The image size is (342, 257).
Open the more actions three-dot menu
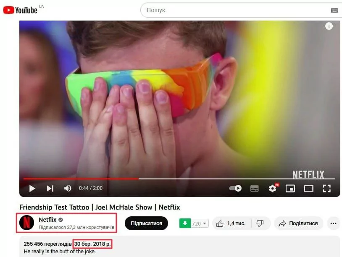coord(334,223)
